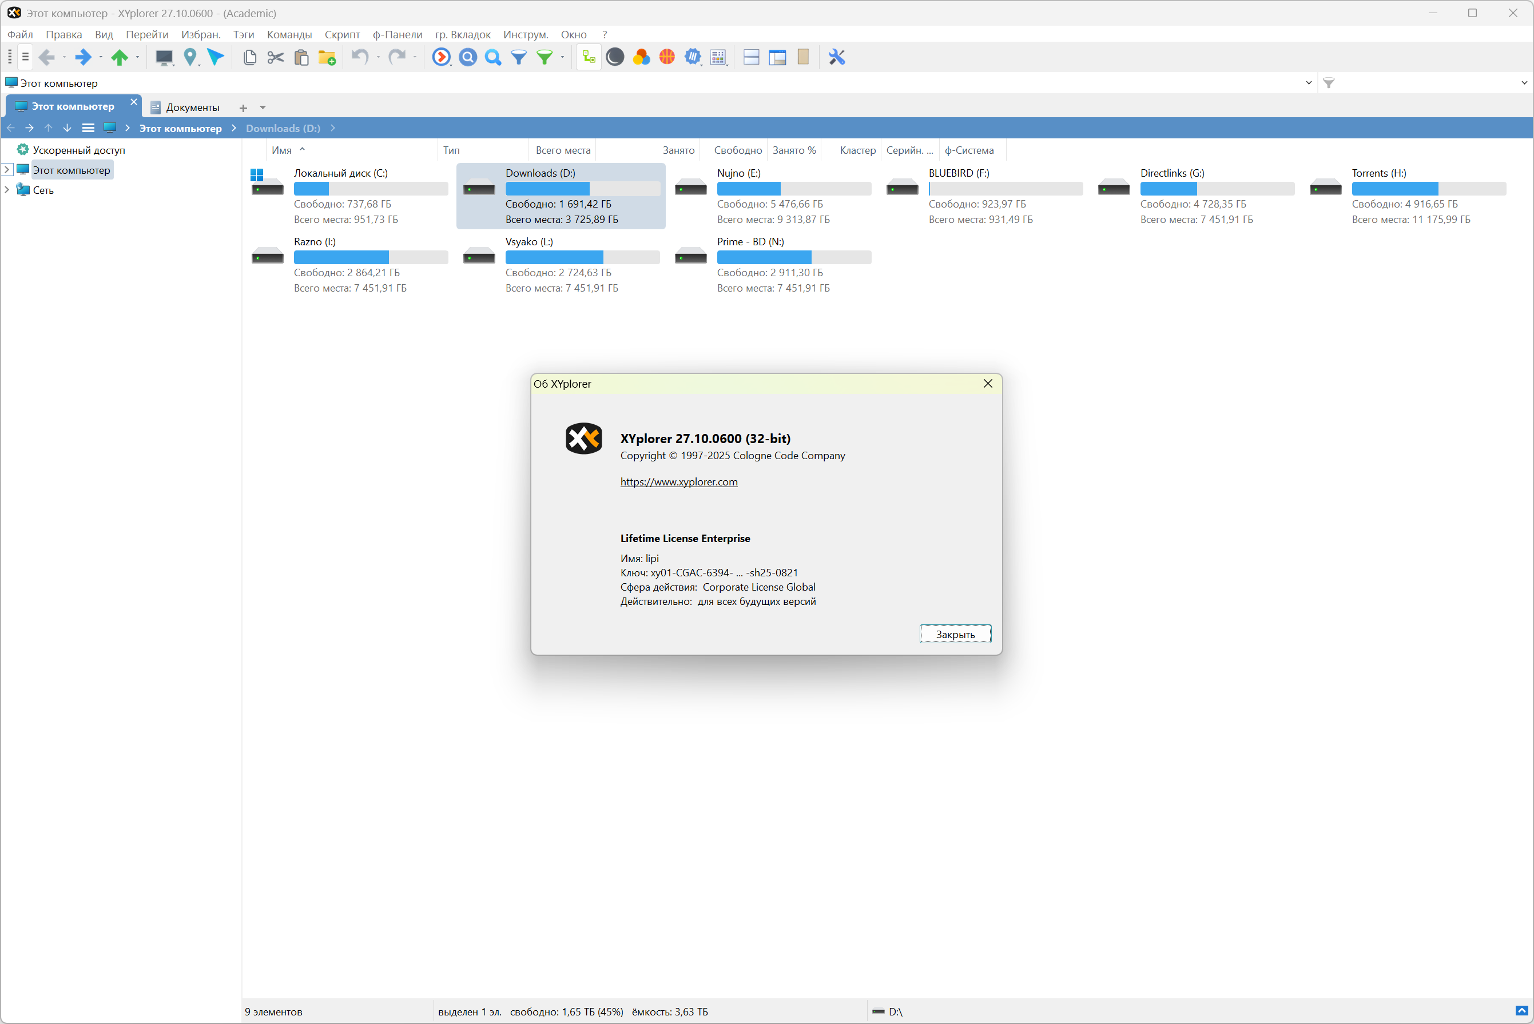Click the usage bar of Torrents (H:)
This screenshot has width=1534, height=1024.
click(1429, 189)
